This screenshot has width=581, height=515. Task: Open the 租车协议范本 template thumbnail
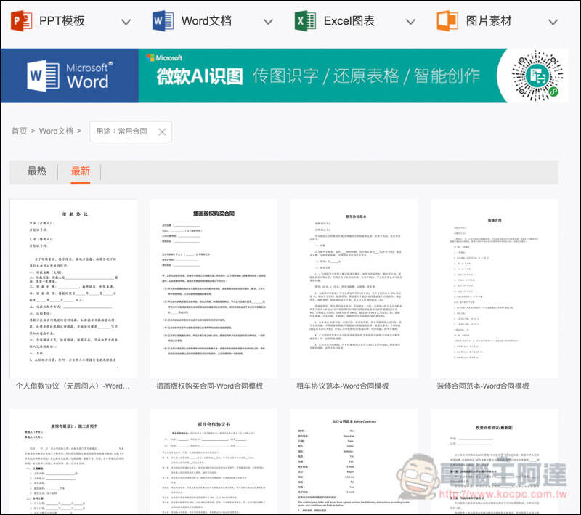pos(354,288)
